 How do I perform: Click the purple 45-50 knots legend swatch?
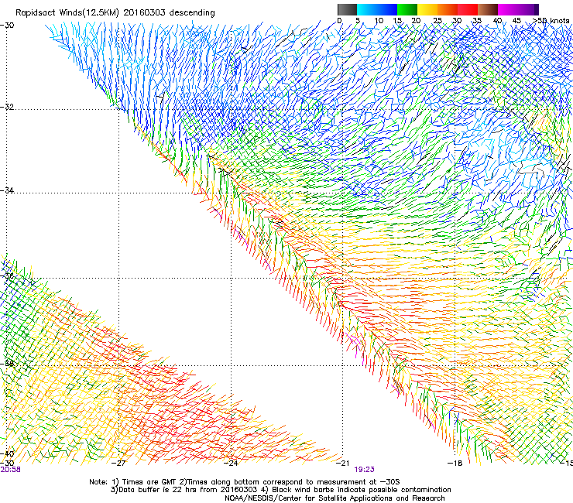click(x=528, y=9)
